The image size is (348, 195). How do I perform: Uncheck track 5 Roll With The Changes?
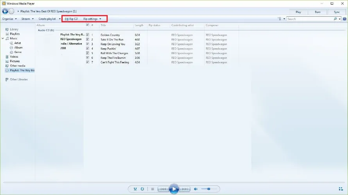tap(88, 53)
